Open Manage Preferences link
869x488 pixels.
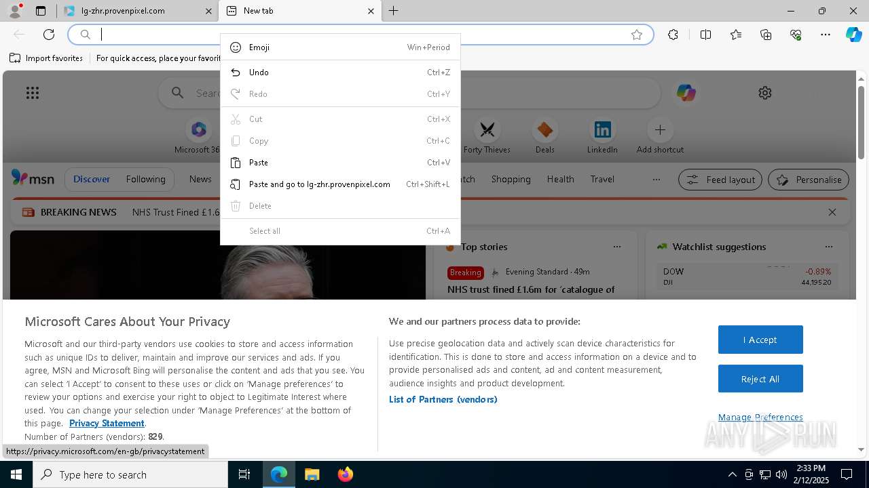coord(760,417)
